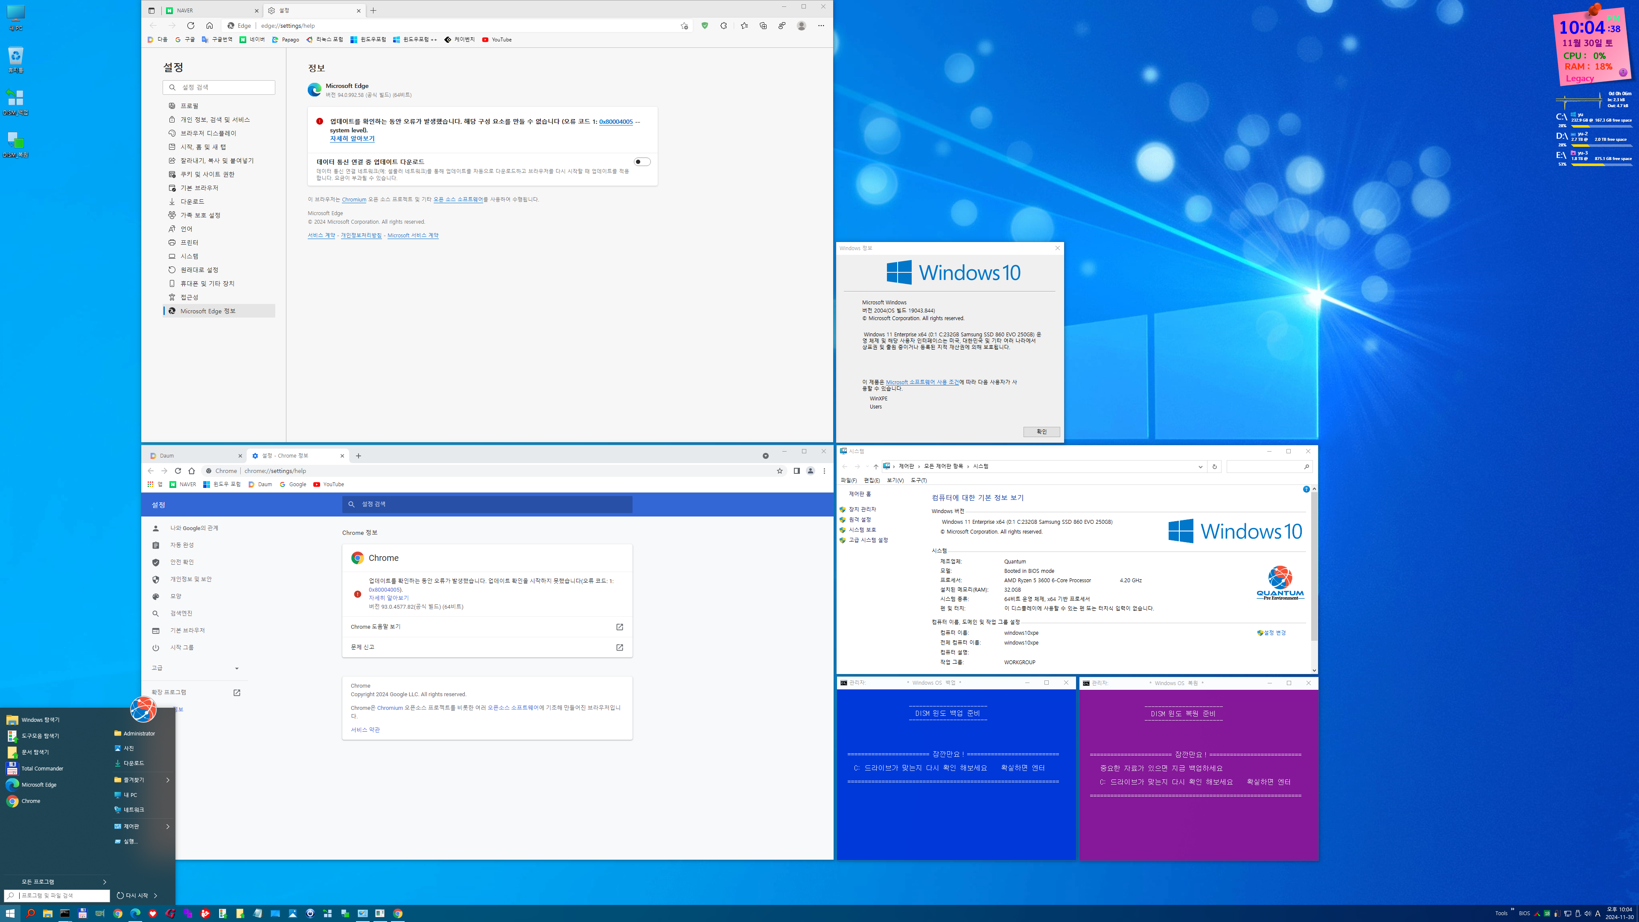
Task: Open DISM restore desktop icon
Action: (15, 144)
